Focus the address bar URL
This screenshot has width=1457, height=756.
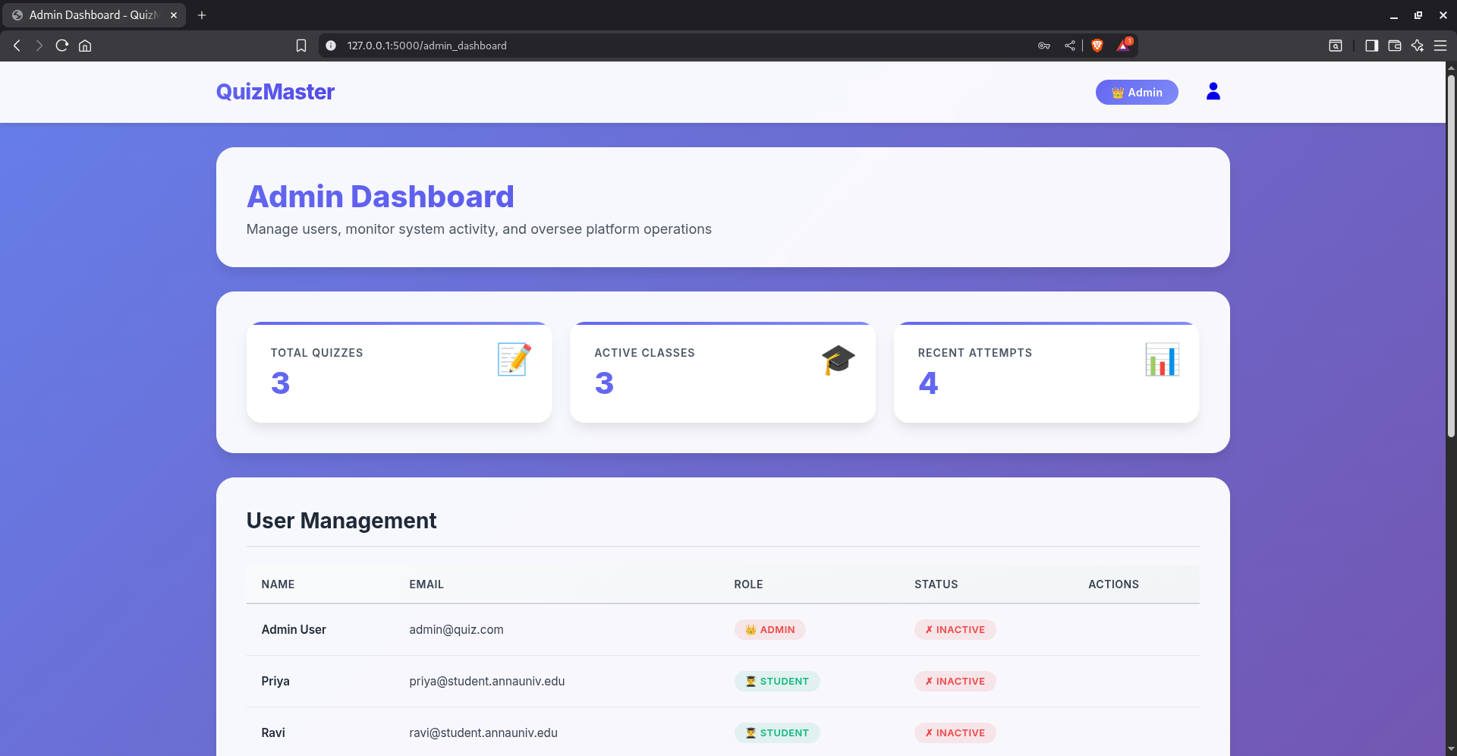click(427, 46)
